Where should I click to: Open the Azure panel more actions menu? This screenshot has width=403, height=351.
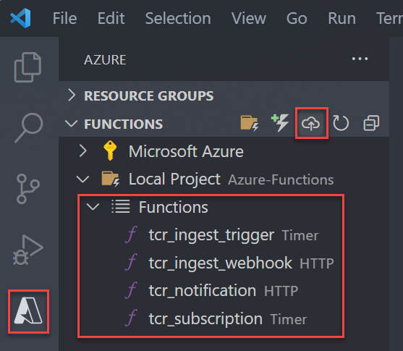coord(360,59)
